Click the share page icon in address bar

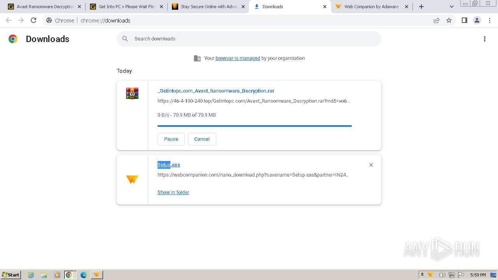437,20
